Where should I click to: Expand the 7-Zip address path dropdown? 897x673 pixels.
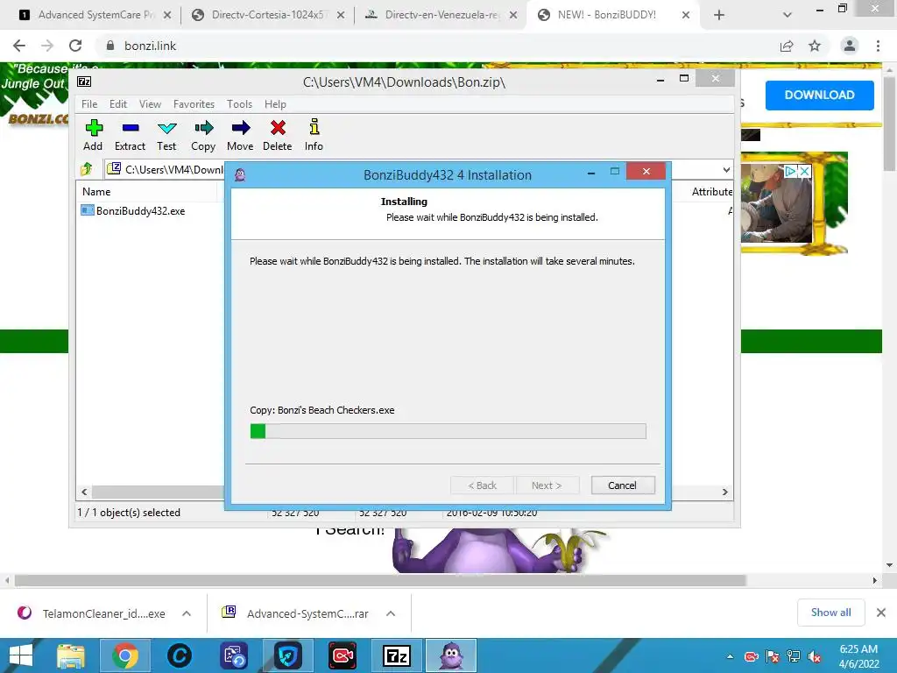point(726,169)
